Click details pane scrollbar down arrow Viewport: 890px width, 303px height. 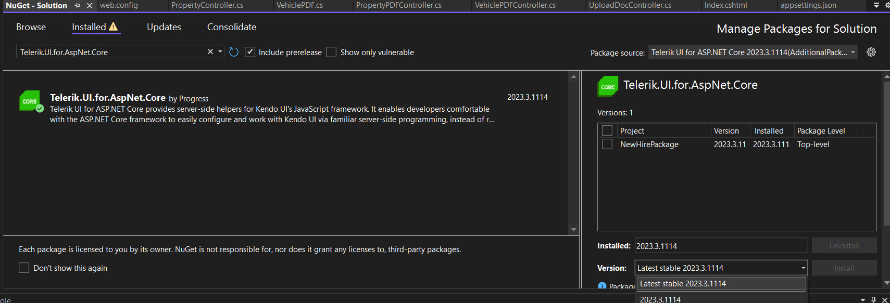886,283
